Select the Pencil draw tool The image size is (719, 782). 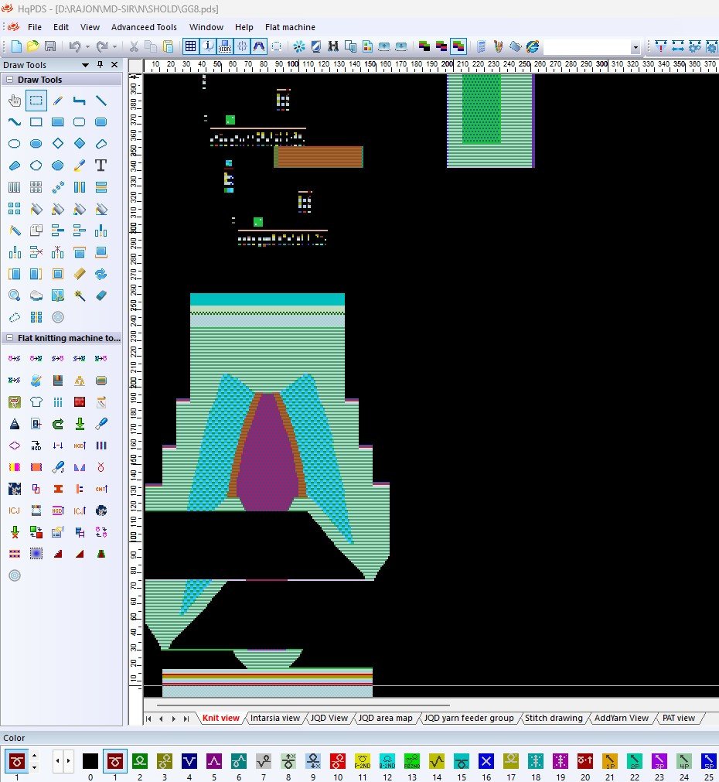58,101
